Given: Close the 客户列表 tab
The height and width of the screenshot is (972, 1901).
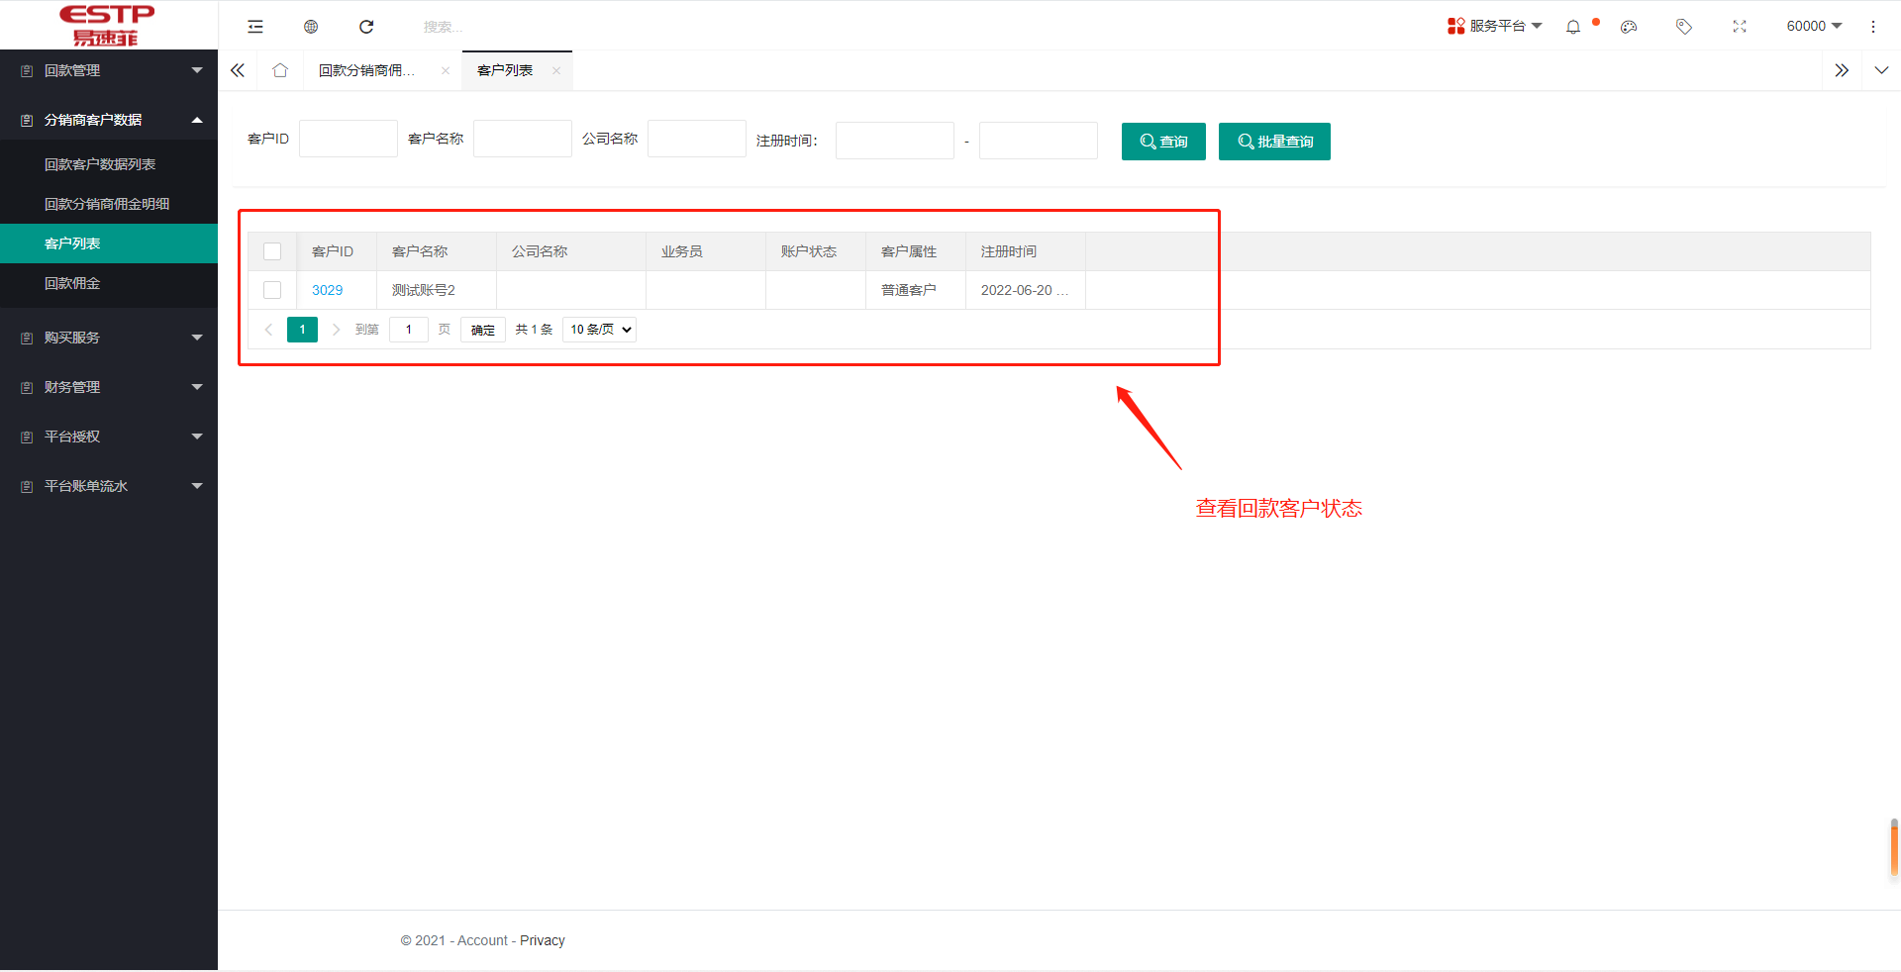Looking at the screenshot, I should pos(556,70).
